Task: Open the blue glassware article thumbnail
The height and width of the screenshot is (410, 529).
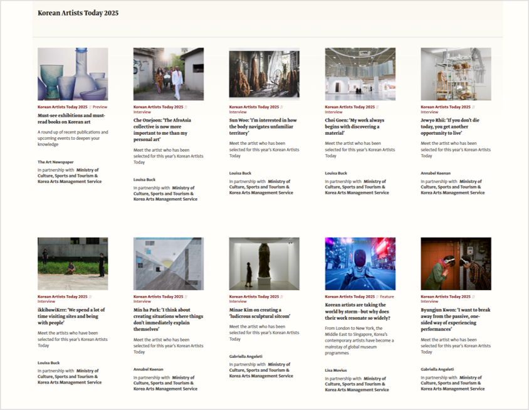Action: click(x=73, y=74)
